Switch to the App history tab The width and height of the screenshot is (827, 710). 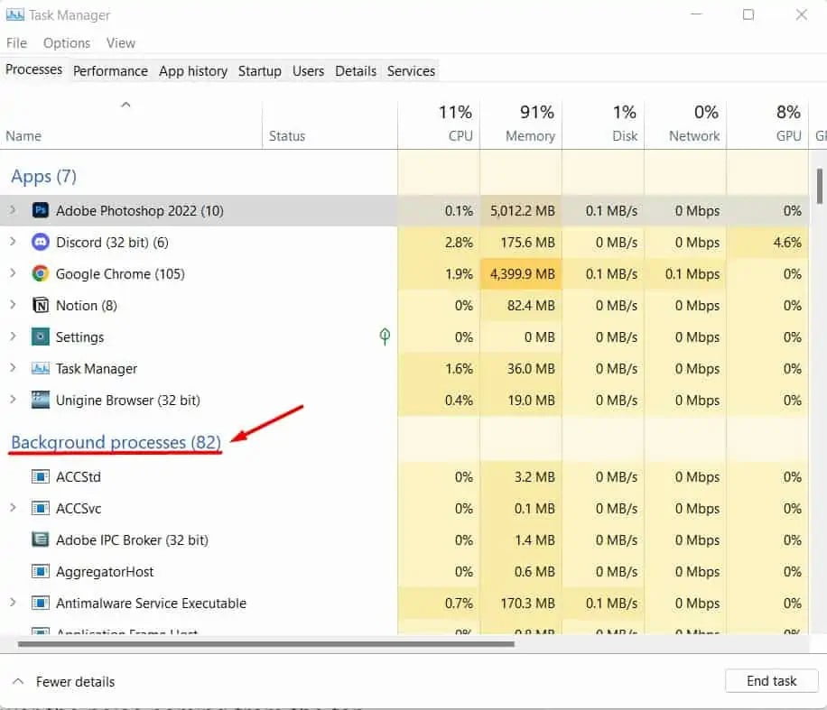(193, 70)
